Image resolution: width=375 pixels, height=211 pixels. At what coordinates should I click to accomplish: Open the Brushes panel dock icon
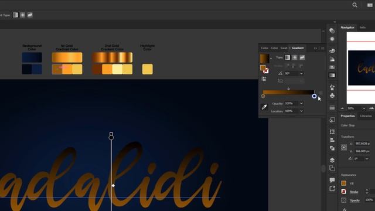click(332, 87)
